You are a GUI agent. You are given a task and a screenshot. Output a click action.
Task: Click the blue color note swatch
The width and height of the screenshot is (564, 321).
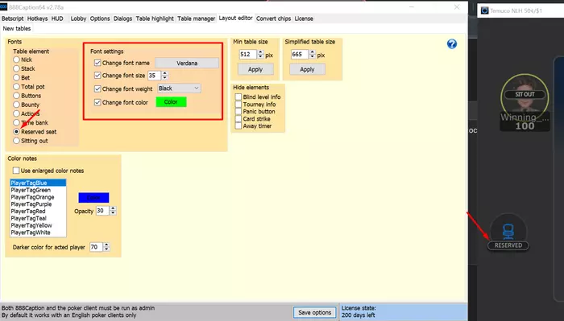[x=93, y=197]
